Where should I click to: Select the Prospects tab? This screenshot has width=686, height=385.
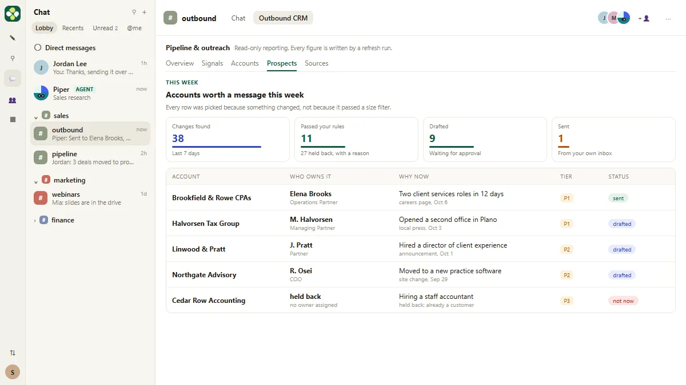click(282, 63)
